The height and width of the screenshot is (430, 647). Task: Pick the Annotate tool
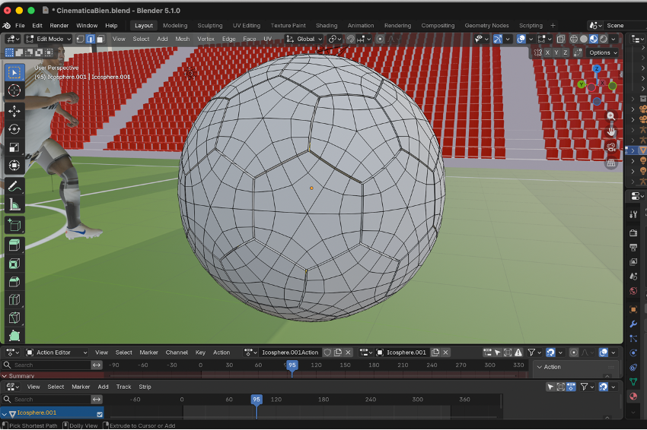[14, 187]
